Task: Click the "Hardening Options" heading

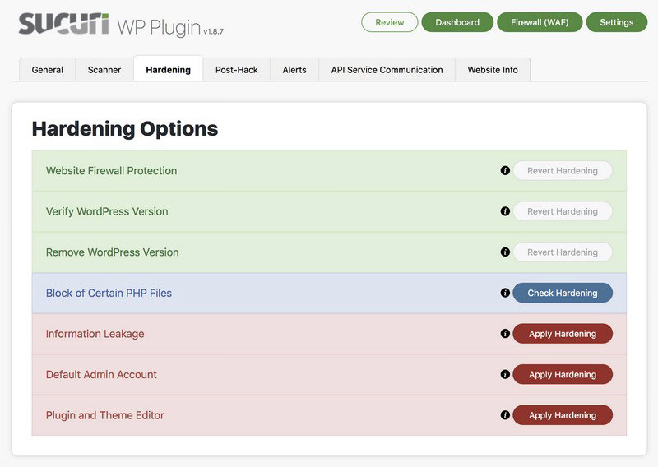Action: (125, 129)
